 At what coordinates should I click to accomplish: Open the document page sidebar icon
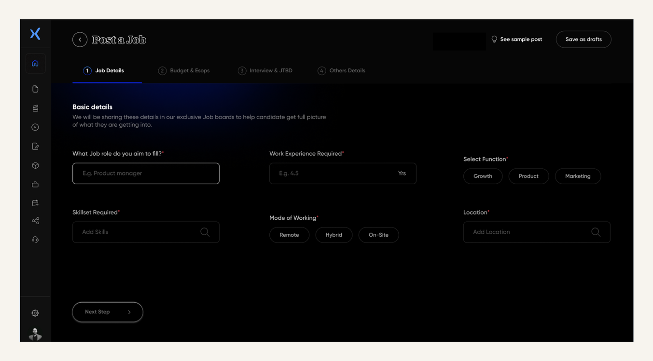35,89
